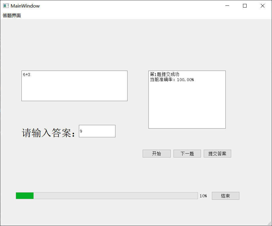
Task: Select the answer input field containing 9
Action: (x=97, y=131)
